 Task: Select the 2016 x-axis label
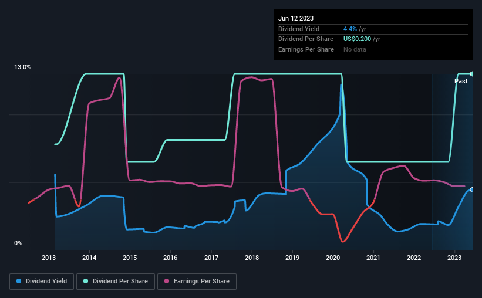coord(170,258)
